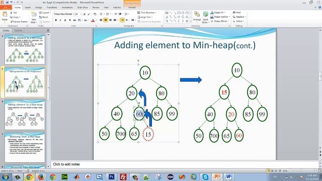Click the Find command

(237, 13)
